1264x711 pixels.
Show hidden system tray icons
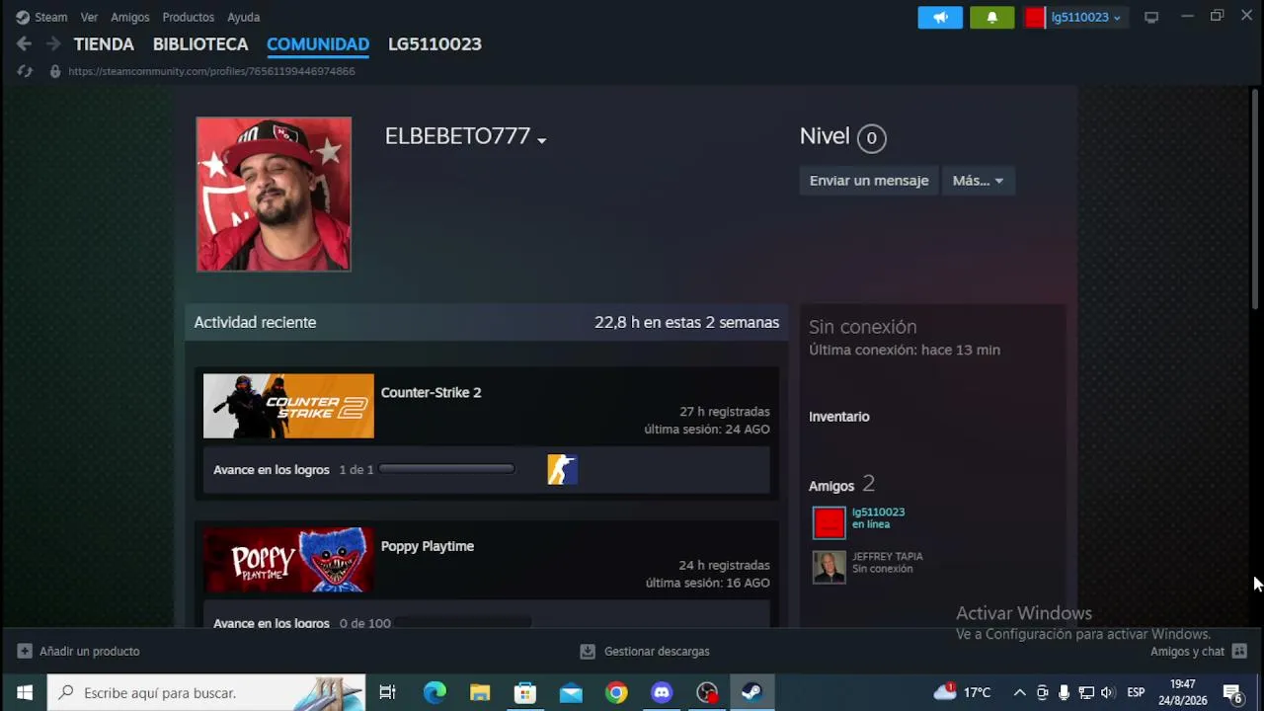tap(1020, 692)
